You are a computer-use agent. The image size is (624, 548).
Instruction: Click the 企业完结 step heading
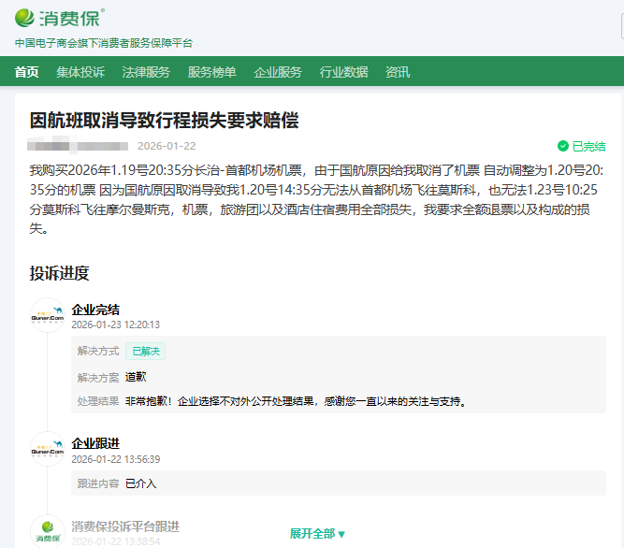click(x=95, y=310)
